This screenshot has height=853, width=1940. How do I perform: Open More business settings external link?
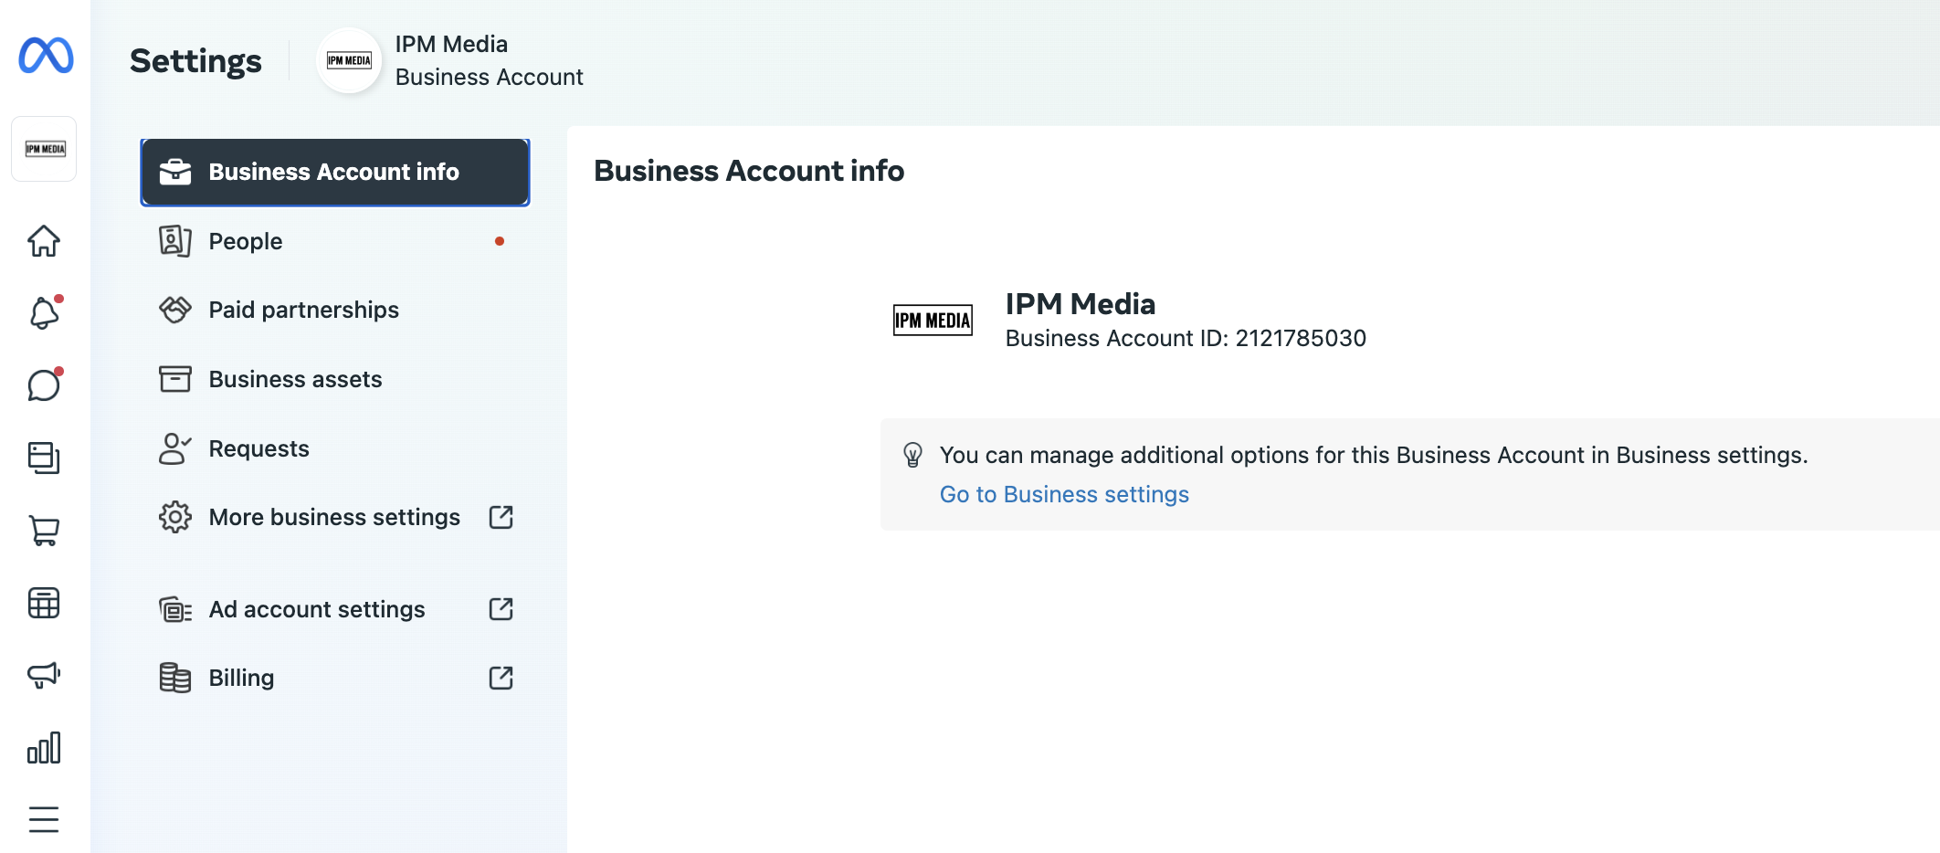(x=334, y=517)
